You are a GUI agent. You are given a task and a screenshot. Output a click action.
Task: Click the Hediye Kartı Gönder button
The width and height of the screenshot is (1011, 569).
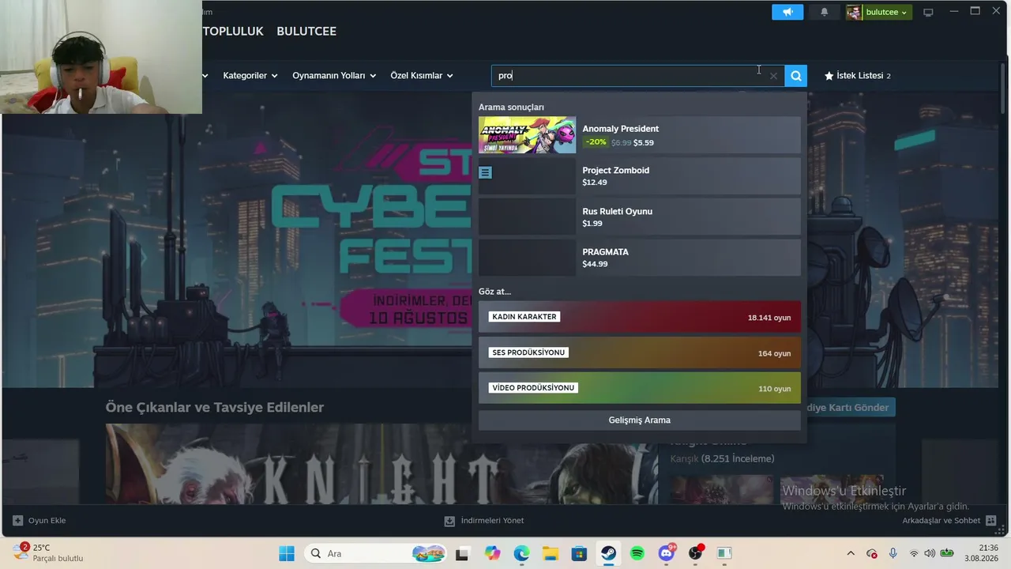[x=850, y=407]
